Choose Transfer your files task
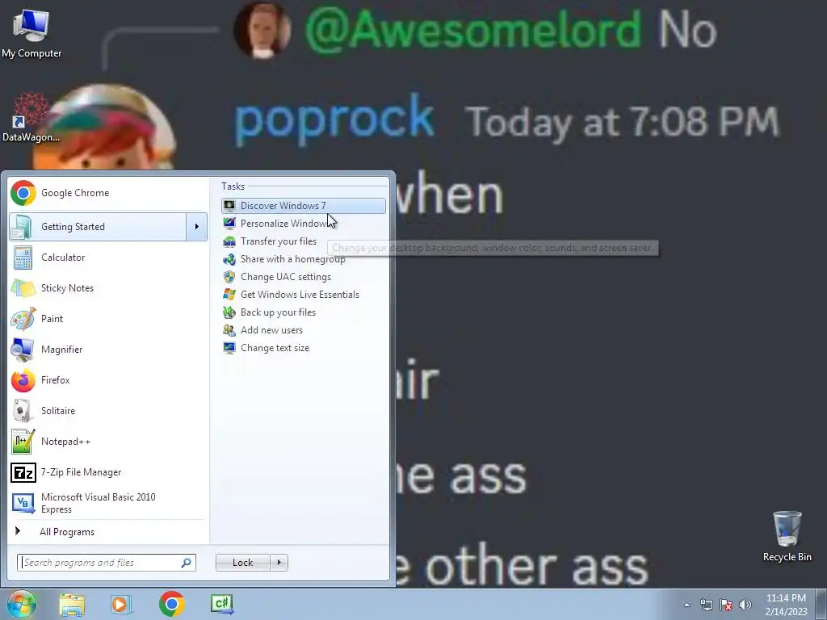 coord(304,241)
